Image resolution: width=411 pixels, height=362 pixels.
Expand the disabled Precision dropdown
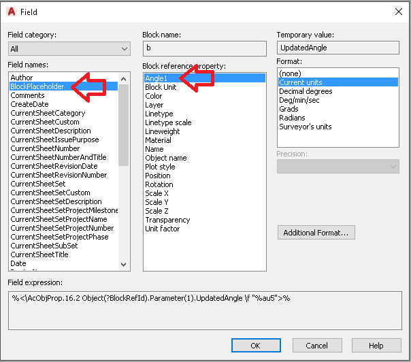[x=338, y=167]
